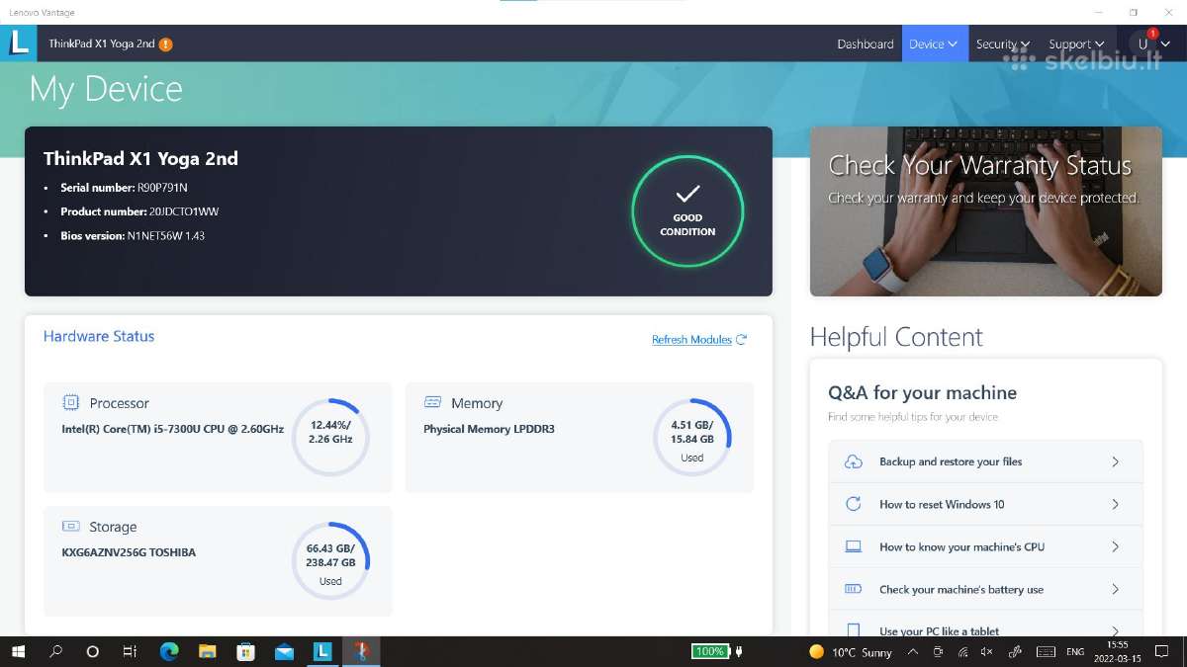Image resolution: width=1187 pixels, height=667 pixels.
Task: Click the tablet icon beside Use your PC
Action: coord(853,630)
